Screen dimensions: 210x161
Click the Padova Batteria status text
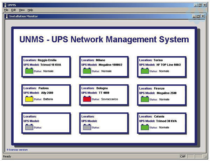point(49,99)
